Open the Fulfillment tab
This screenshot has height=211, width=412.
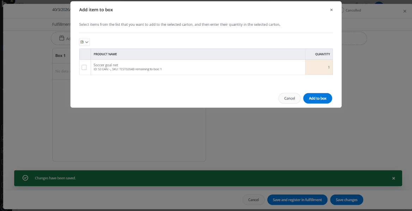61,25
